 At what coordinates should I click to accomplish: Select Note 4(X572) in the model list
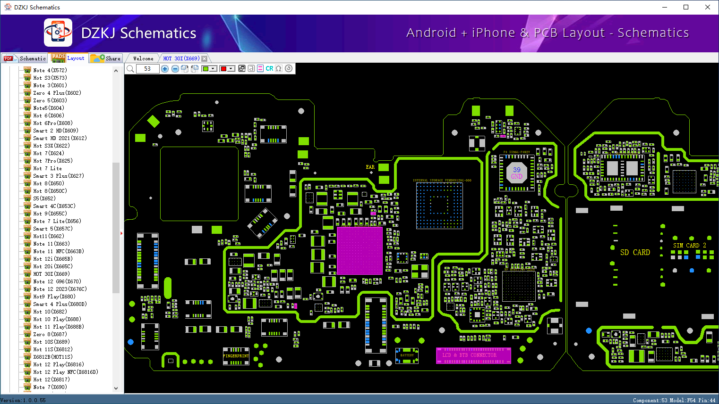[50, 70]
